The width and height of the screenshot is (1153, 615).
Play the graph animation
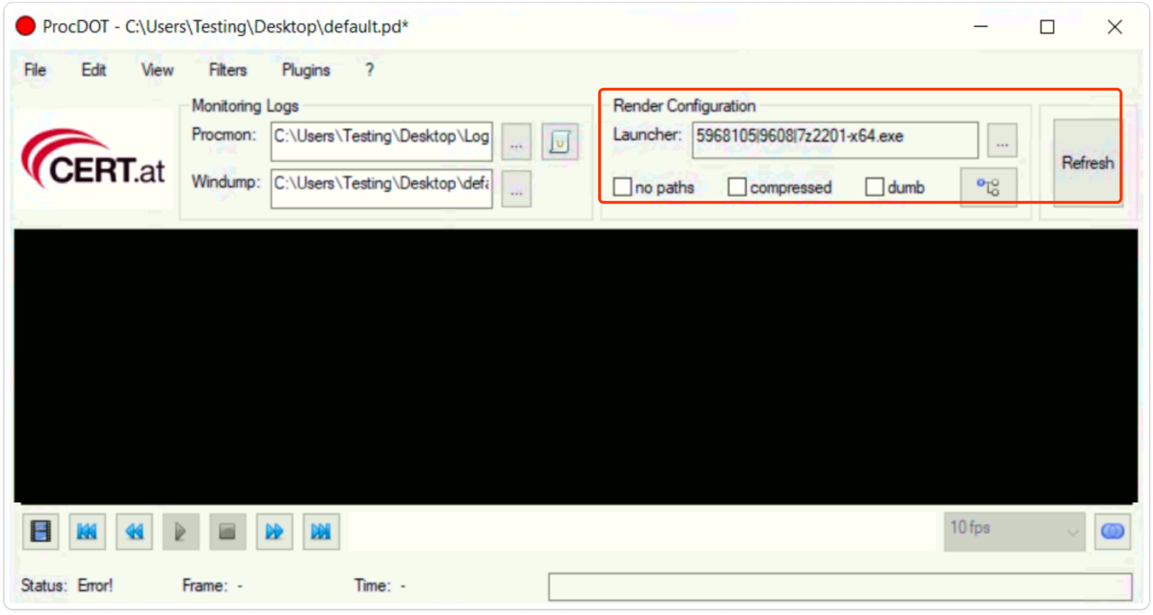click(x=180, y=531)
